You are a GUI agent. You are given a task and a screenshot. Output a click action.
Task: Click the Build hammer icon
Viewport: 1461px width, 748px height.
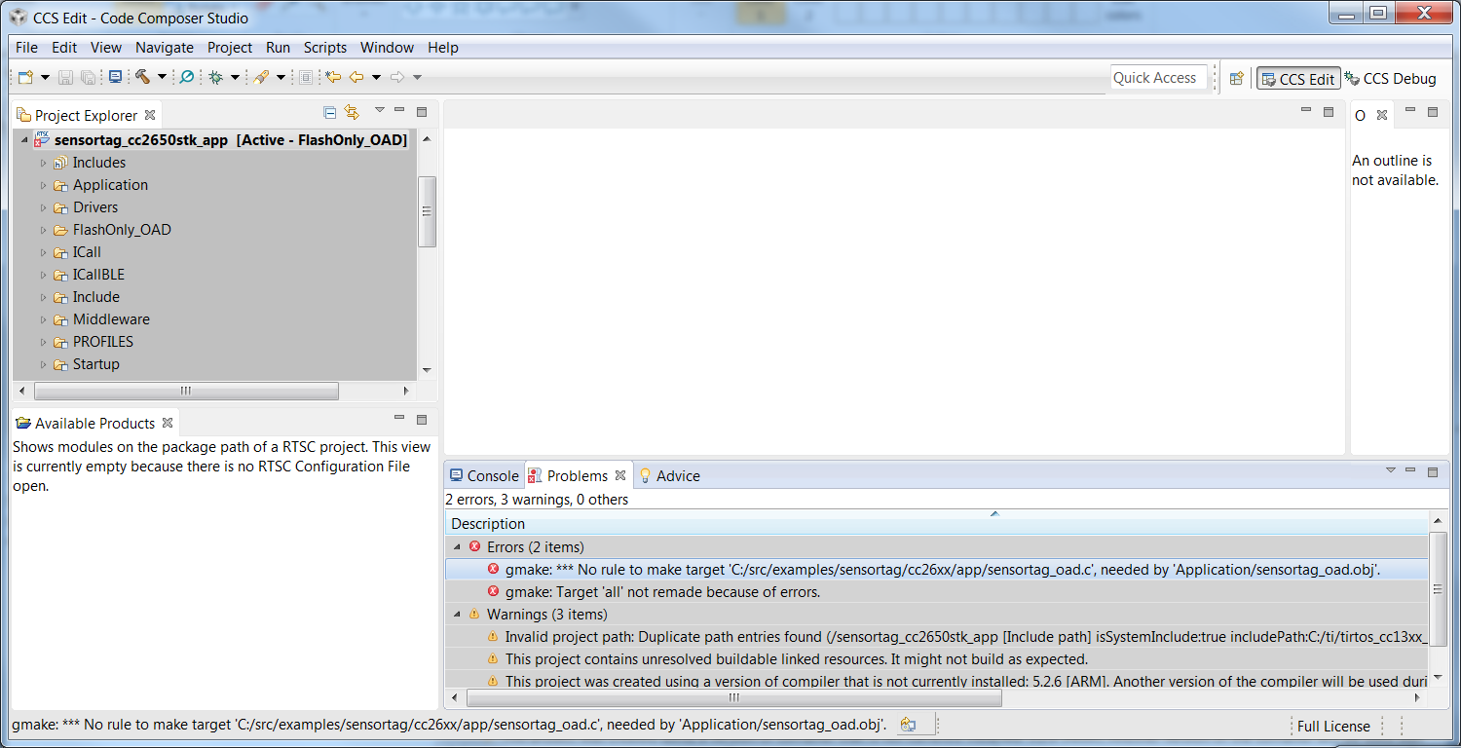coord(142,77)
